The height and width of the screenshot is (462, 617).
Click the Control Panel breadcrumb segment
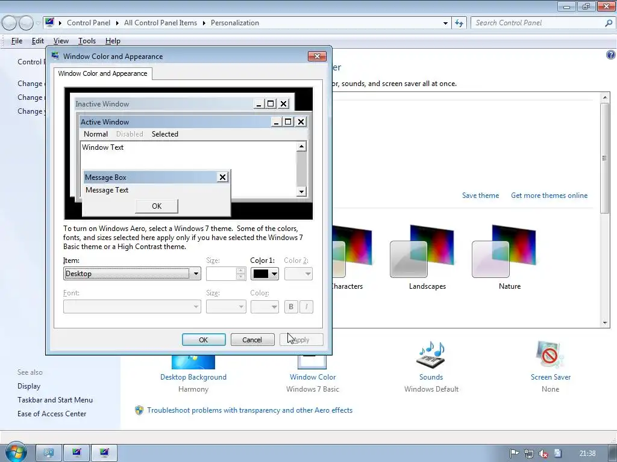click(x=89, y=23)
